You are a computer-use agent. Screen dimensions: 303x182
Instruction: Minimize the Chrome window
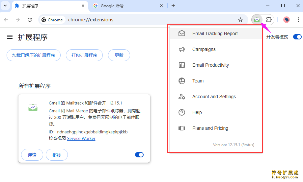(x=268, y=6)
